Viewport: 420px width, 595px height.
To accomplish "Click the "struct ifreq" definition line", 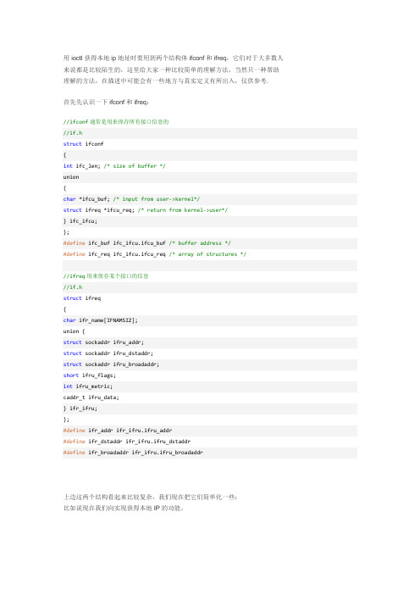I will pyautogui.click(x=82, y=298).
